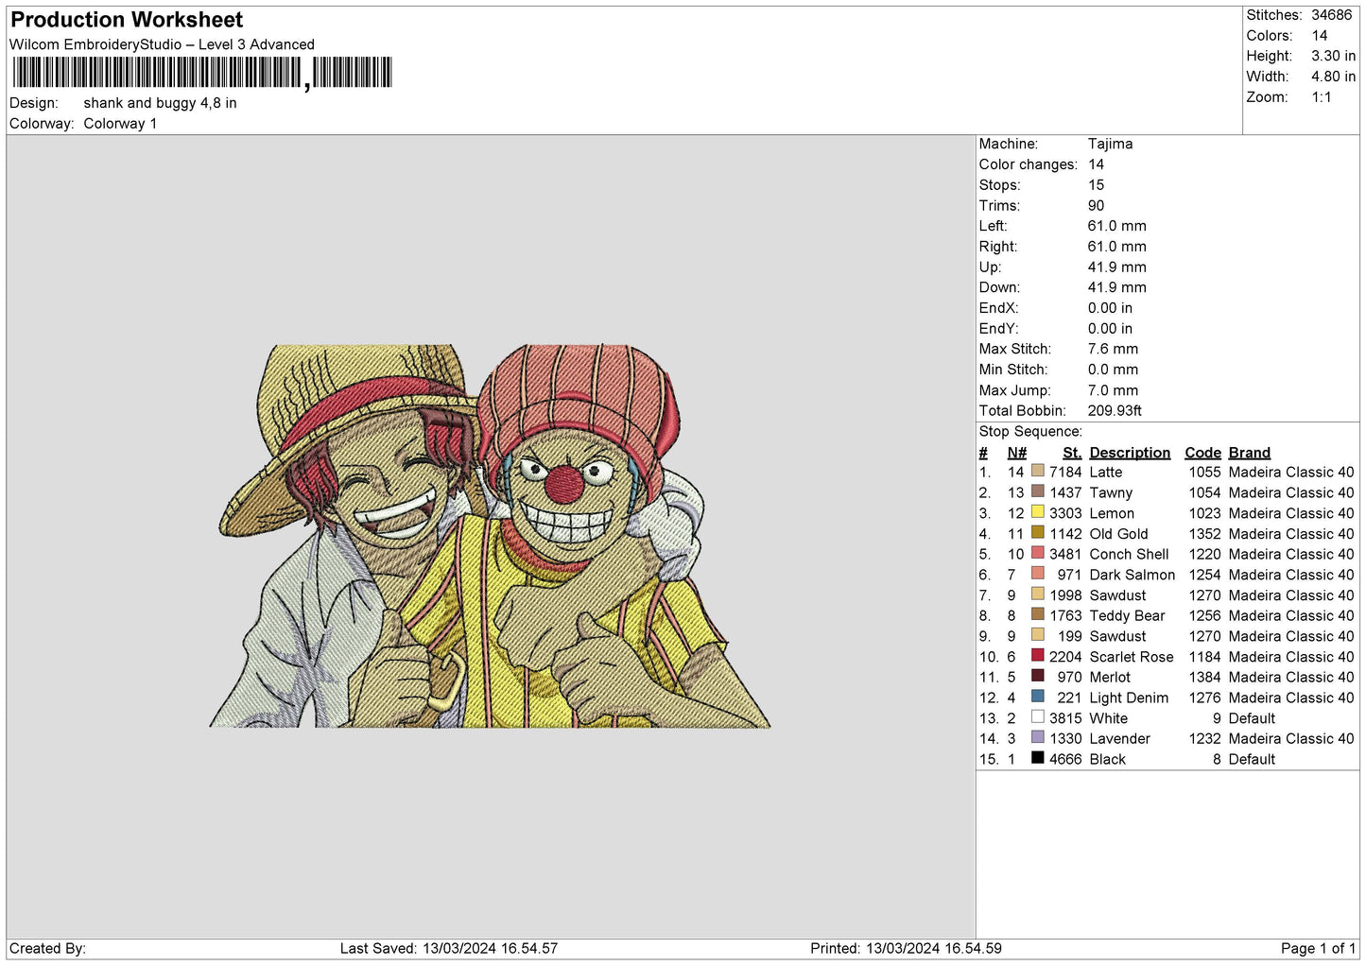This screenshot has width=1366, height=965.
Task: Click the Colorway 1 value
Action: (120, 124)
